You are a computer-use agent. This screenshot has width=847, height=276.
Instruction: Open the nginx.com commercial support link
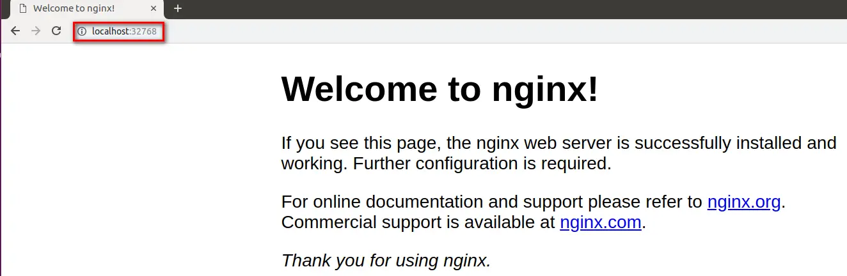click(x=601, y=222)
